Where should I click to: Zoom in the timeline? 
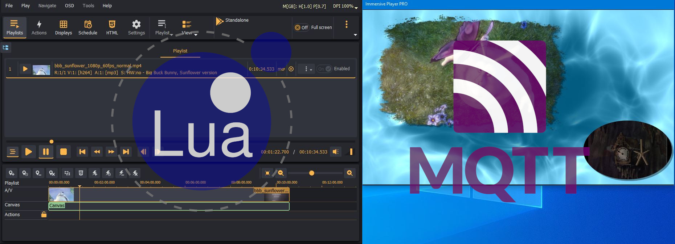(x=350, y=173)
